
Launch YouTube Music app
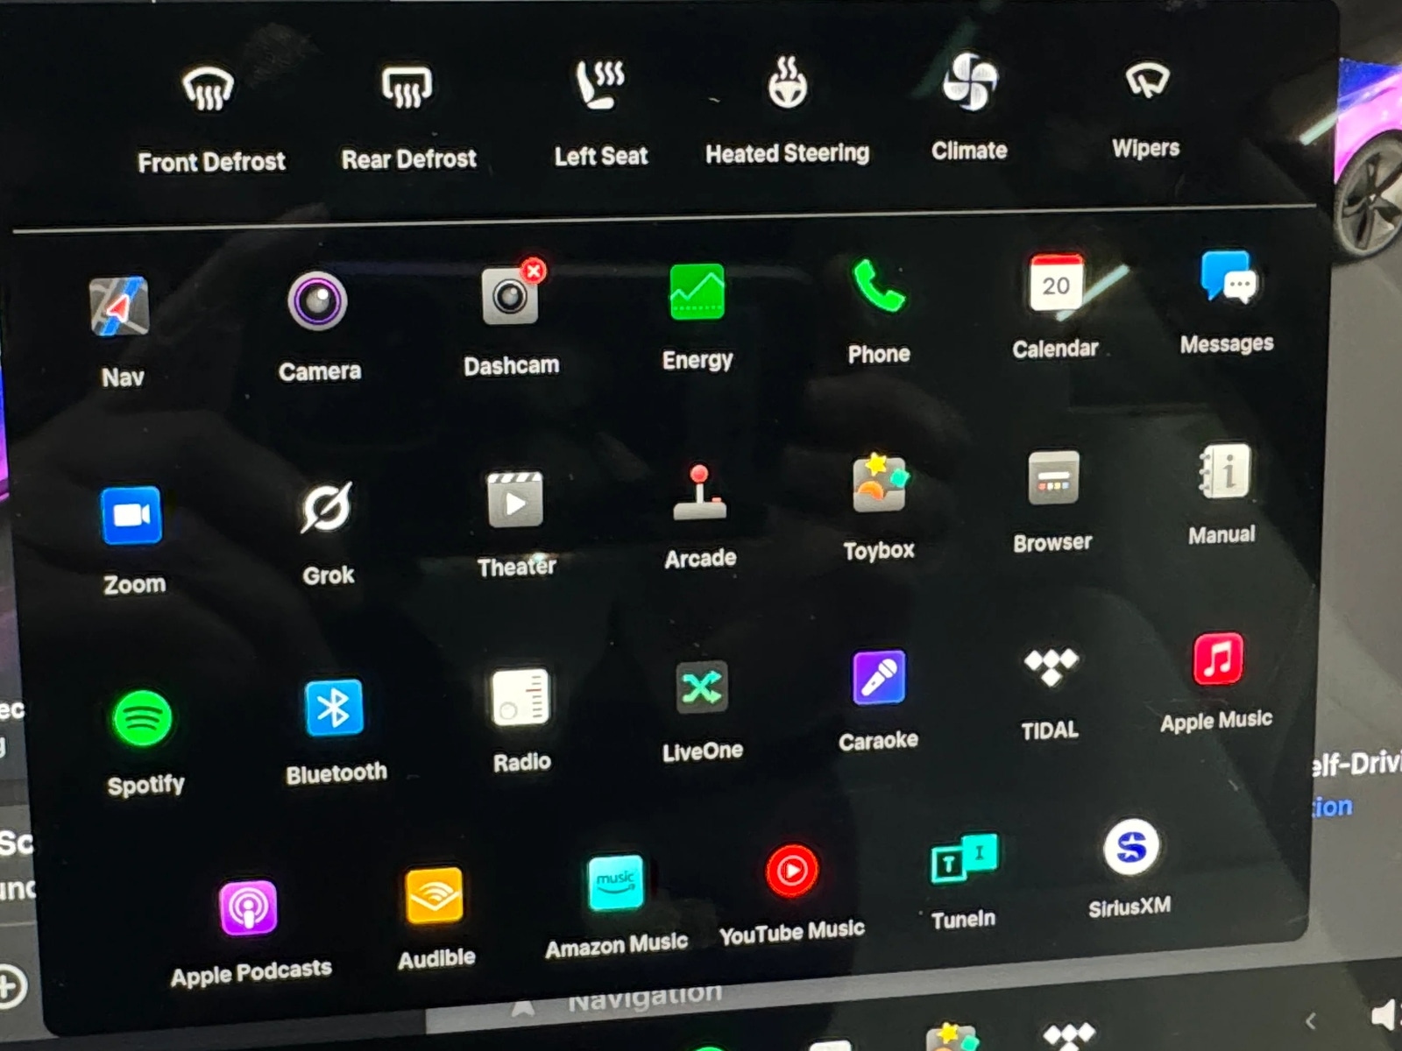pos(792,871)
